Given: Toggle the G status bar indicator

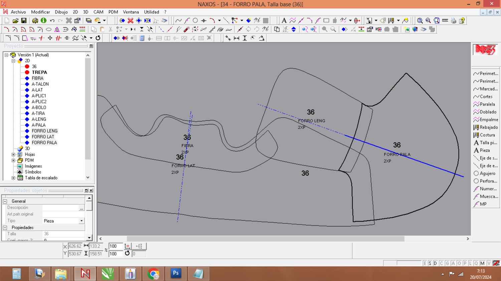Looking at the screenshot, I should point(447,263).
